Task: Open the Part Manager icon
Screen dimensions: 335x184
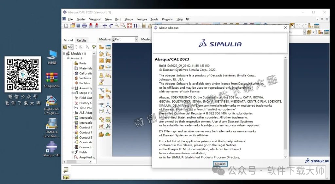Action: point(108,47)
